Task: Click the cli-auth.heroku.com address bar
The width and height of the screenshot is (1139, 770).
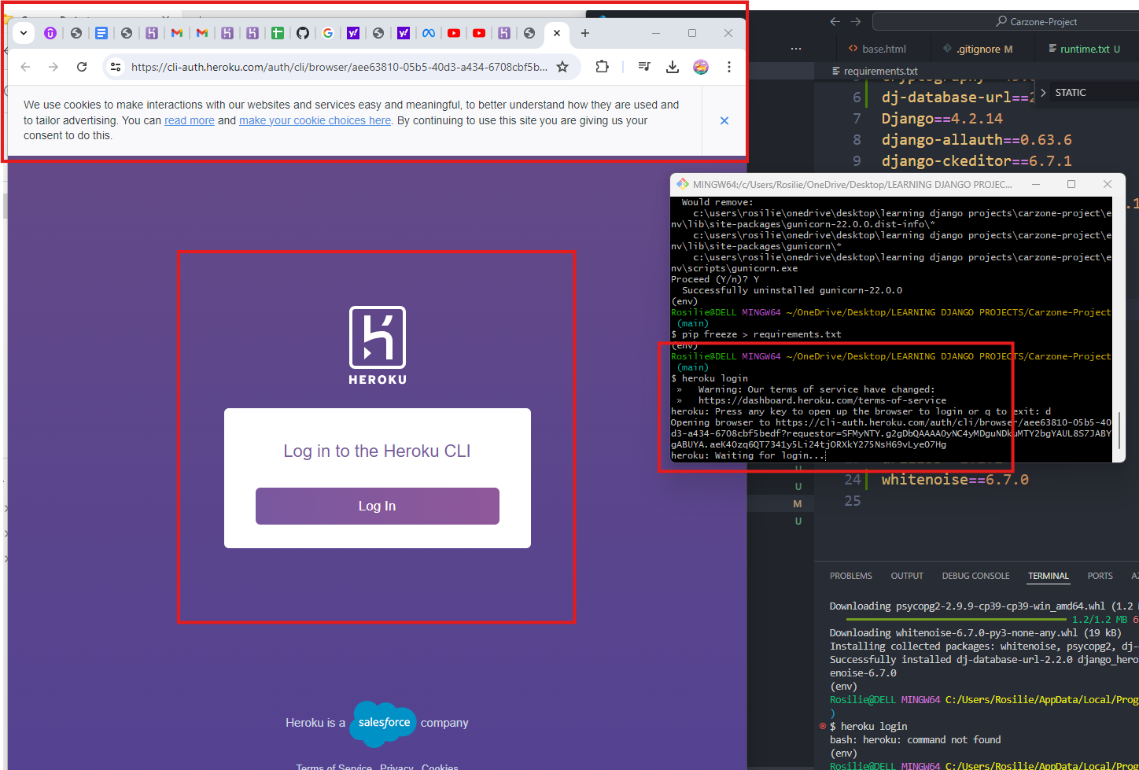Action: point(339,67)
